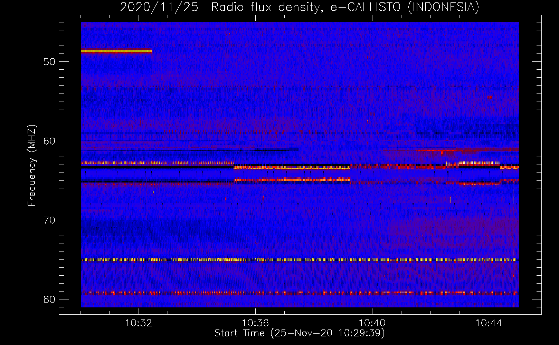The width and height of the screenshot is (559, 345).
Task: Click the 50 MHz frequency tick label
Action: point(49,62)
